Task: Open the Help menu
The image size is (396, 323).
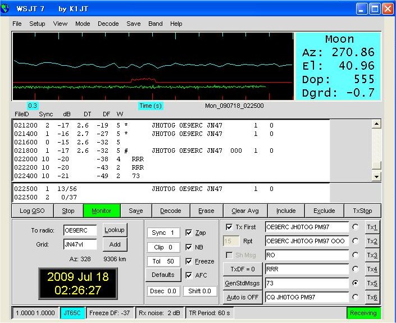Action: (x=176, y=24)
